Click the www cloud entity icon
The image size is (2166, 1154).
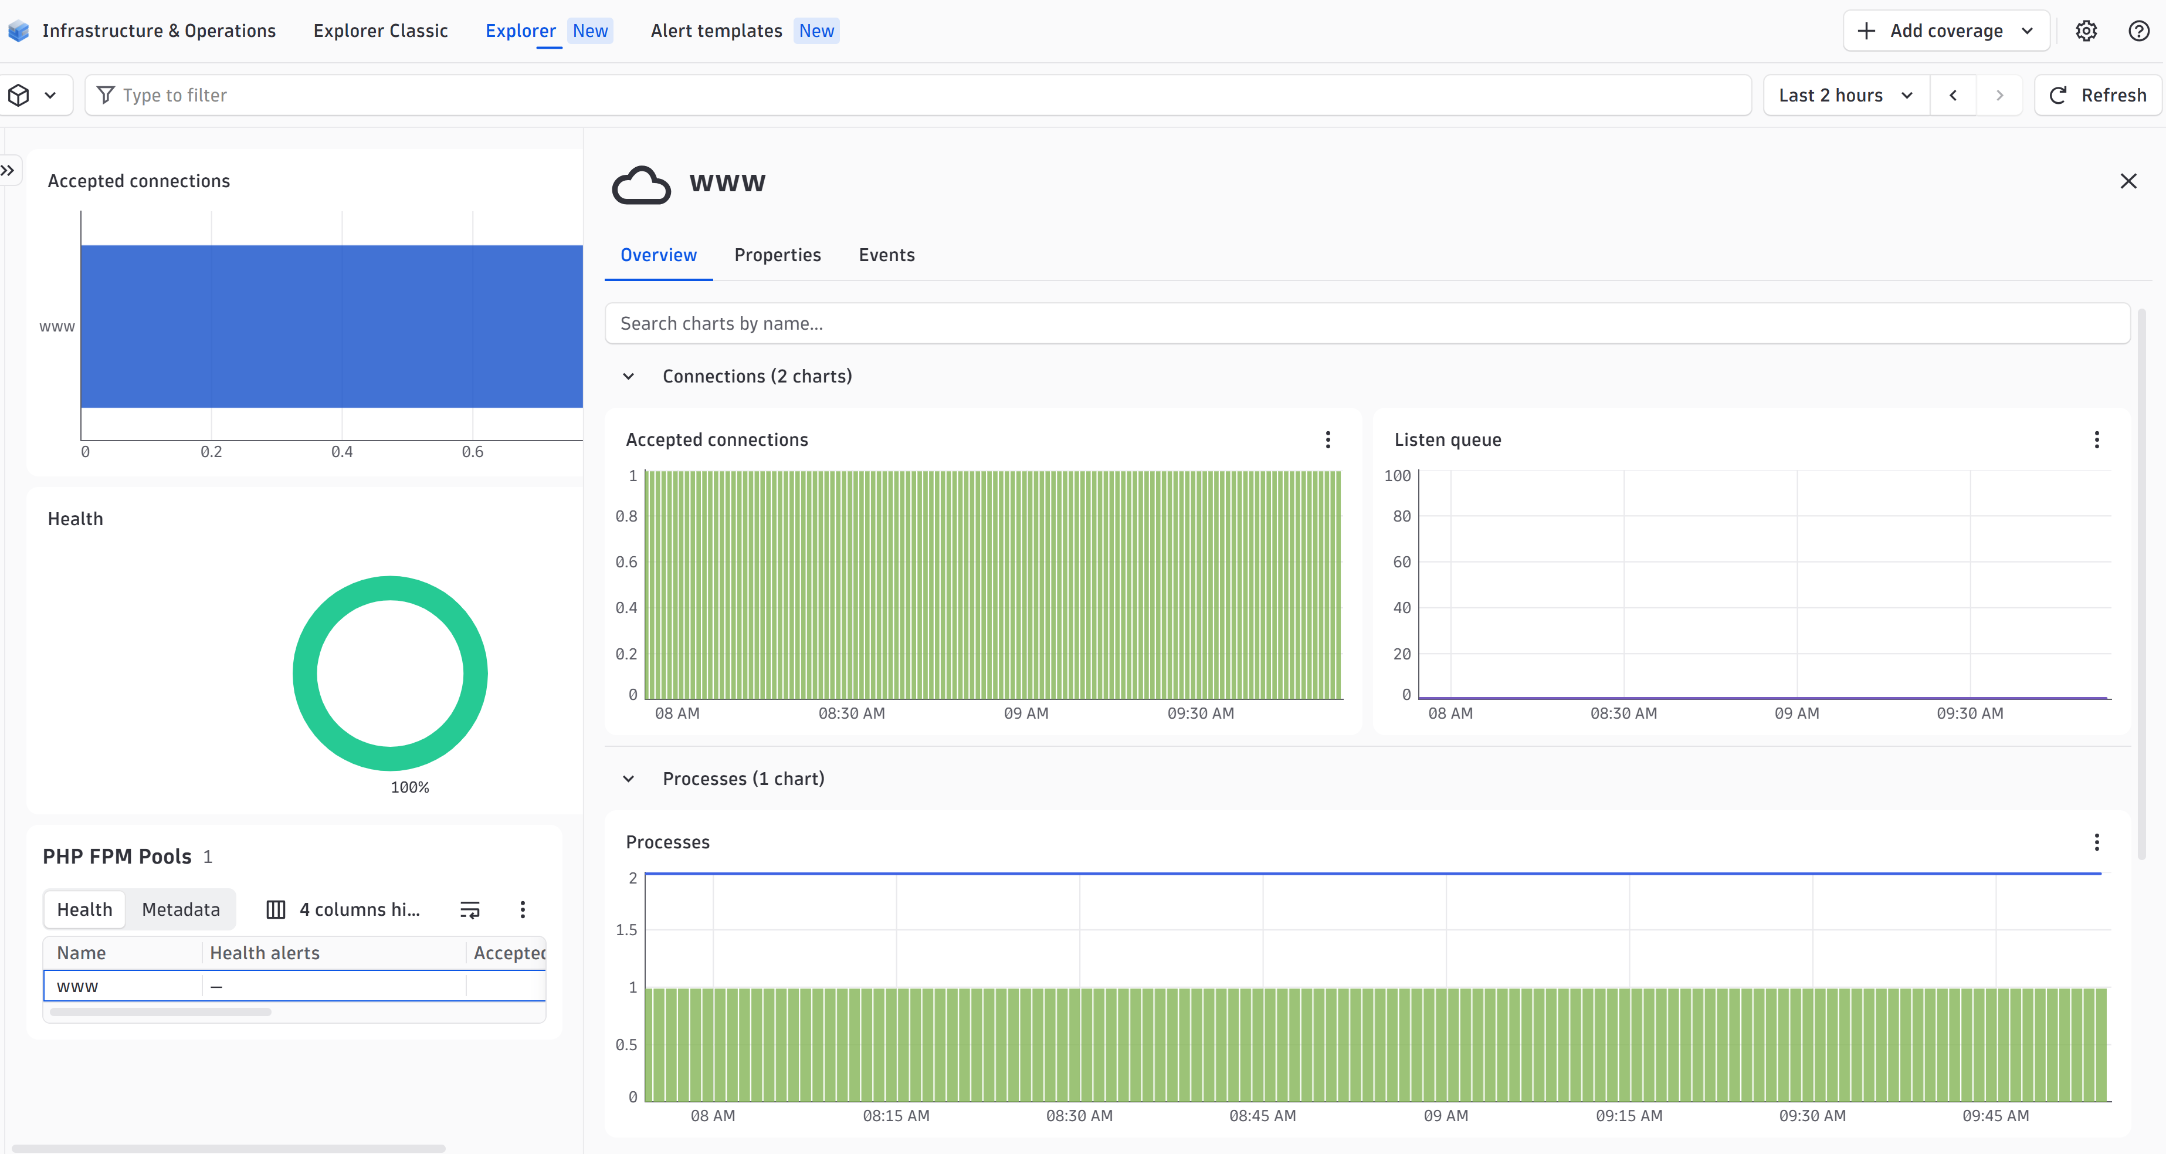click(x=642, y=184)
